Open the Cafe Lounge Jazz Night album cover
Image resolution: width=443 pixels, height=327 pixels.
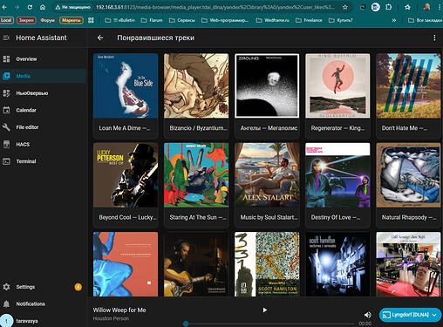[408, 264]
